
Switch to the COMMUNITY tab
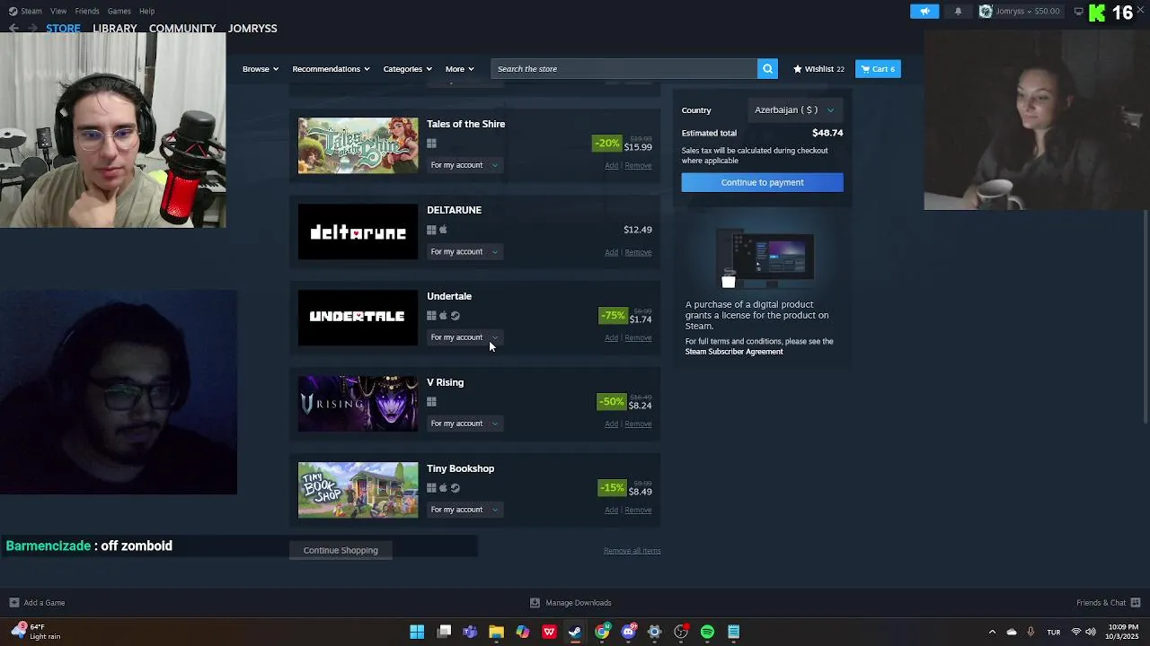182,29
